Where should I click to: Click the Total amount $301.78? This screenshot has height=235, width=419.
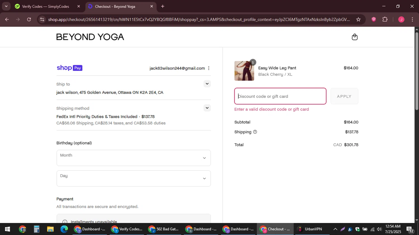pos(351,145)
